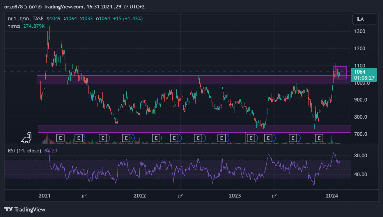The image size is (383, 217).
Task: Click the TradingView text in the footer
Action: [30, 209]
